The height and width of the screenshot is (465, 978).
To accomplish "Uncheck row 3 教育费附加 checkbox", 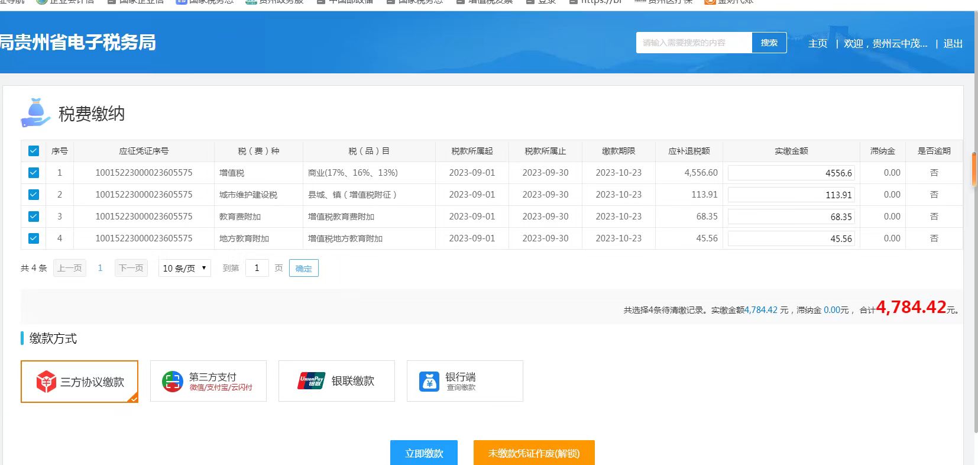I will [34, 217].
